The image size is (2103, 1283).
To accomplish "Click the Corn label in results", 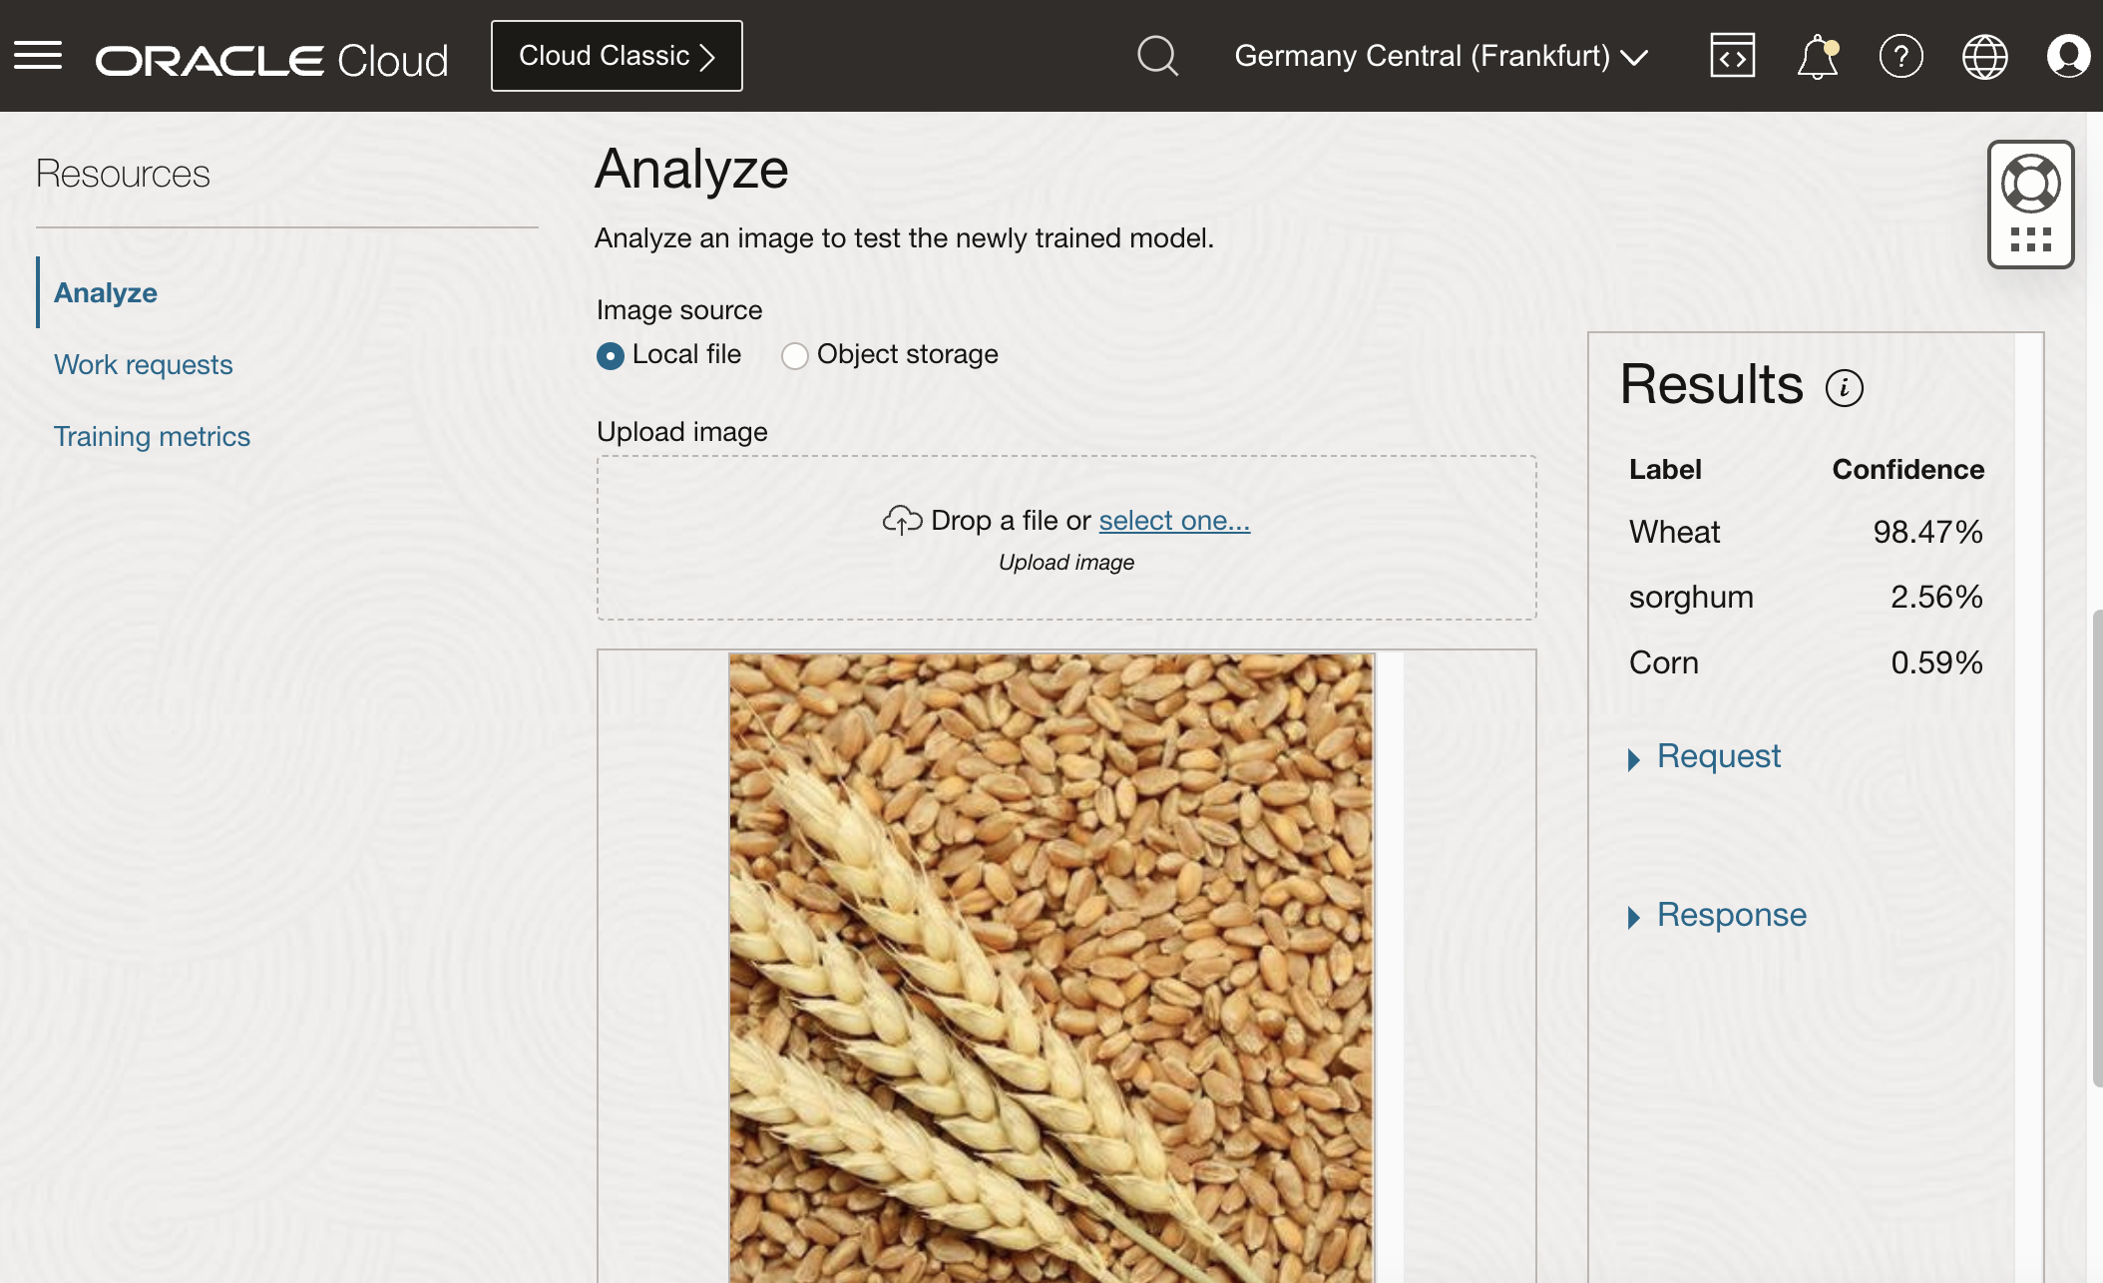I will (x=1663, y=662).
